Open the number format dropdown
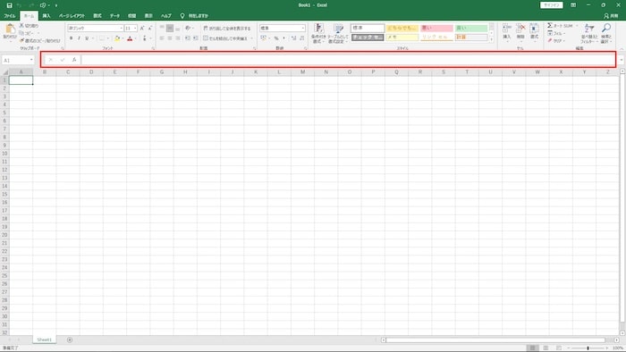The image size is (626, 352). [x=302, y=28]
